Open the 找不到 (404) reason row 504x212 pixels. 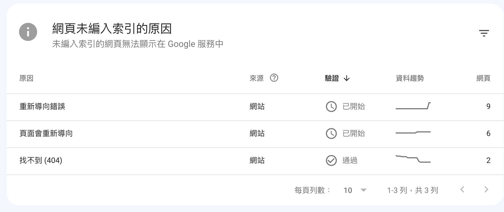pos(41,160)
